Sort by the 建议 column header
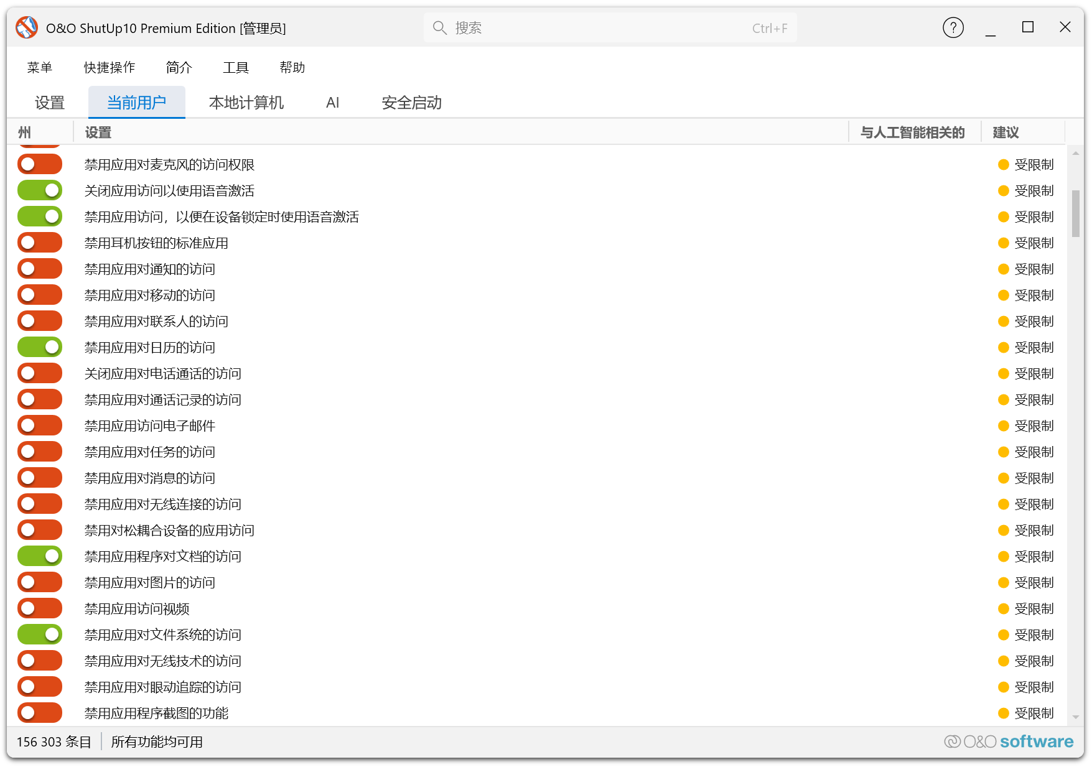Image resolution: width=1092 pixels, height=767 pixels. (1023, 132)
